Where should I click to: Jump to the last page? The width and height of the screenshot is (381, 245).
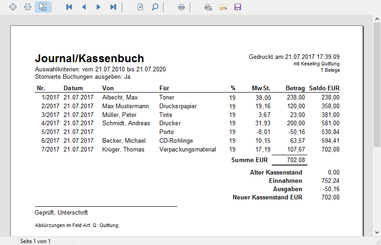click(113, 7)
